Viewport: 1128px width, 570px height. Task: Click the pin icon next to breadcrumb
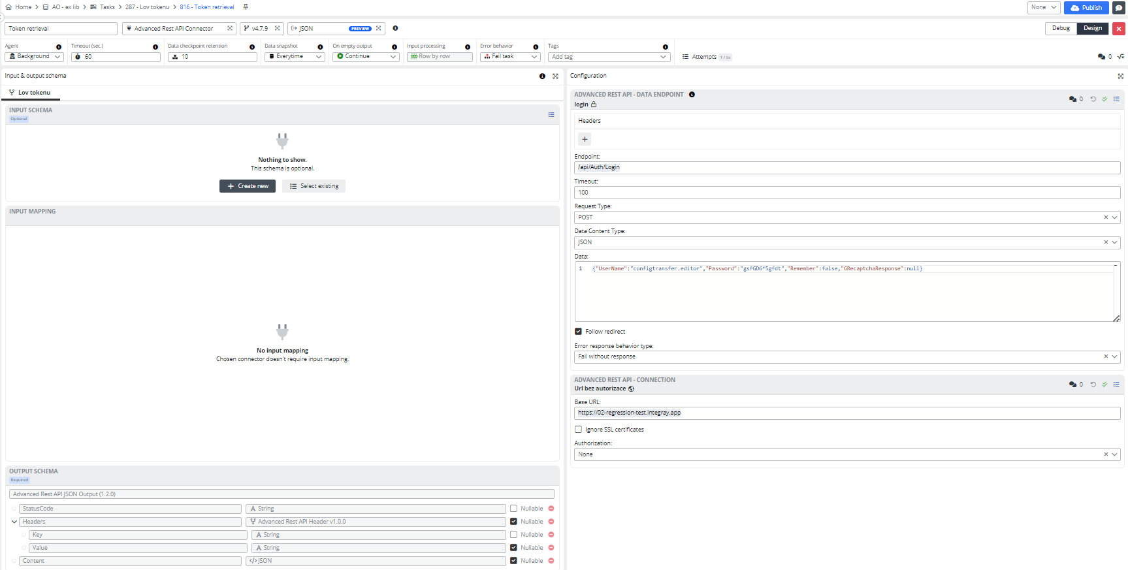click(246, 7)
